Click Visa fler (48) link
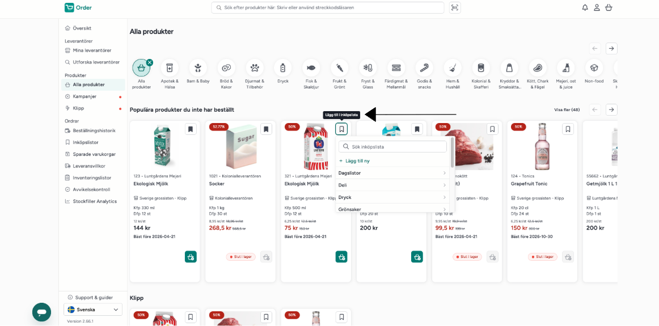 coord(567,109)
